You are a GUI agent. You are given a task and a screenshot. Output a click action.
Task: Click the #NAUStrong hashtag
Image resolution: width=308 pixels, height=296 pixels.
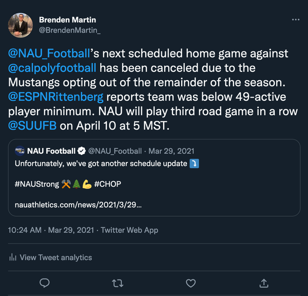coord(37,183)
